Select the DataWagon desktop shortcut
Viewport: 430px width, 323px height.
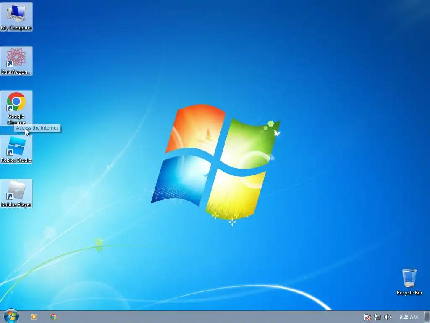[16, 61]
